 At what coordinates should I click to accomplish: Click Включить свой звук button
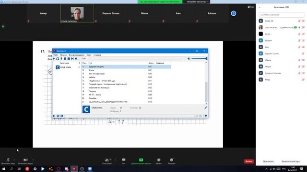click(x=291, y=161)
